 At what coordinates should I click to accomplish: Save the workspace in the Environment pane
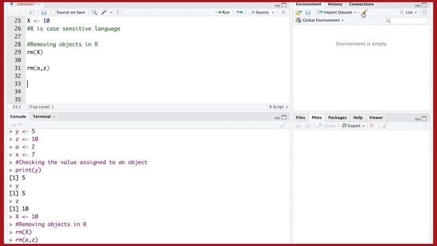point(308,12)
